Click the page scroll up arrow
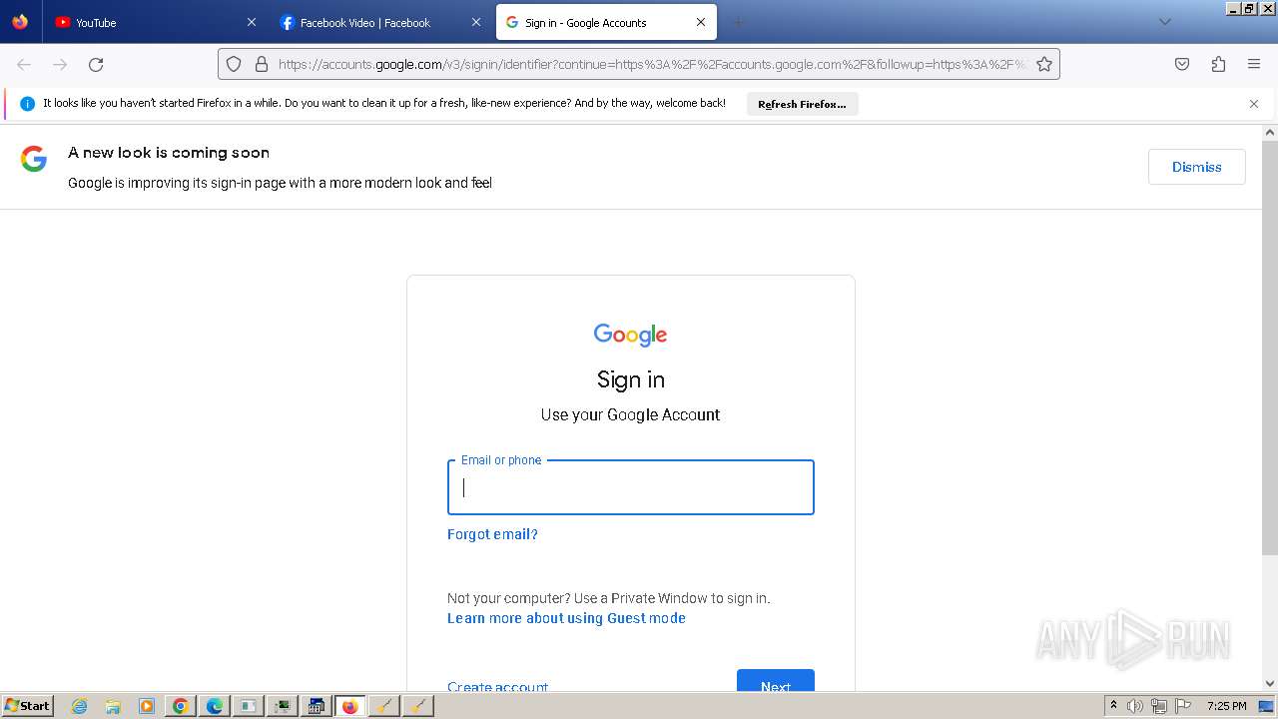 pos(1270,132)
